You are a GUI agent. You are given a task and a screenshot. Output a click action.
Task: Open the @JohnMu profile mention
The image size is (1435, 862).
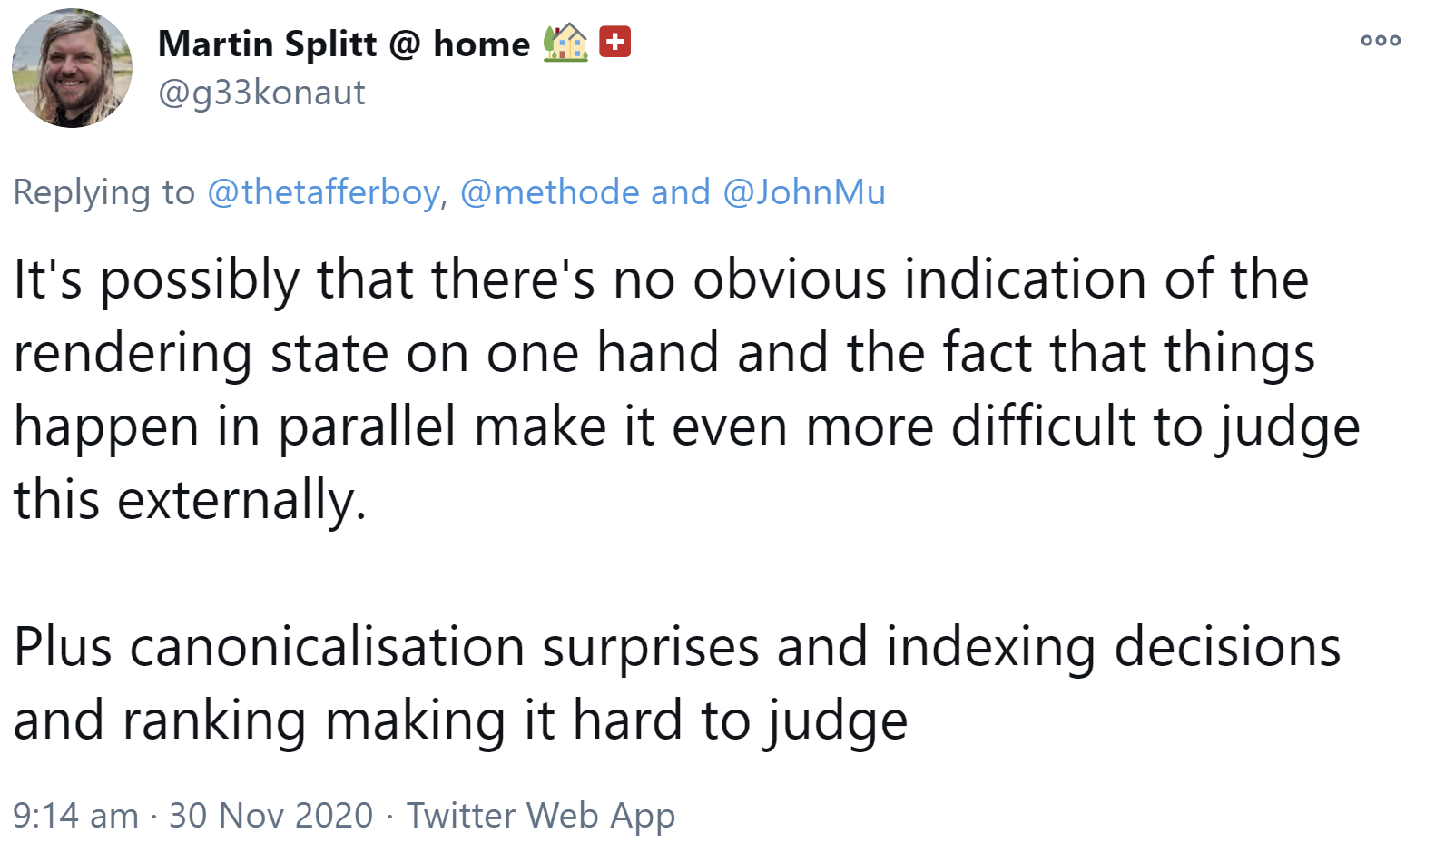[x=803, y=192]
